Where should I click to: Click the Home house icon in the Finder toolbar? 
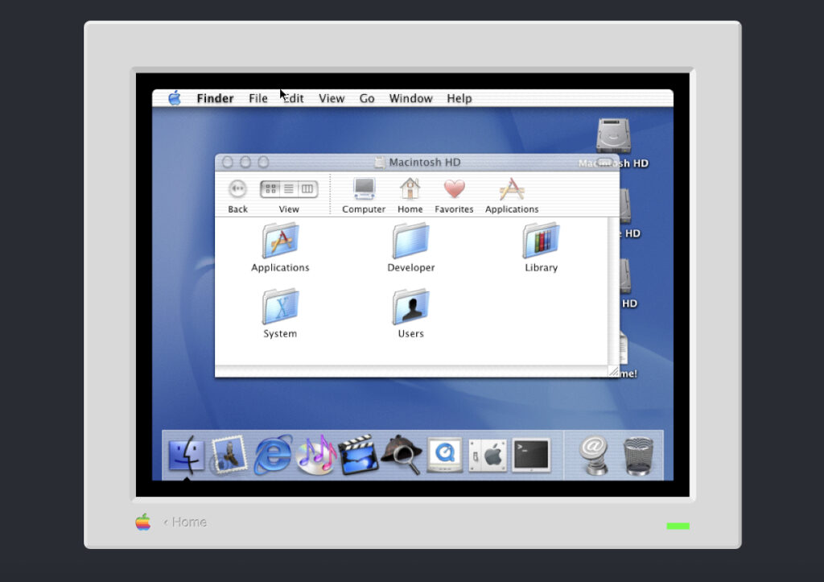410,188
